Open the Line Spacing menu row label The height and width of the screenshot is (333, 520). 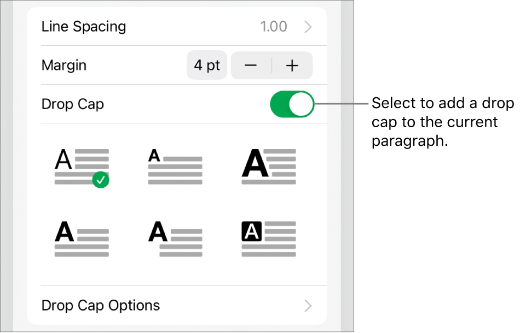pos(84,27)
